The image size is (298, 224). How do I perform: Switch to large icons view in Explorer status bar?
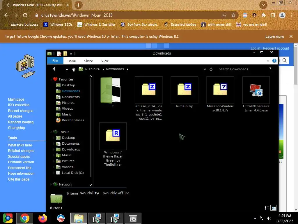point(274,208)
